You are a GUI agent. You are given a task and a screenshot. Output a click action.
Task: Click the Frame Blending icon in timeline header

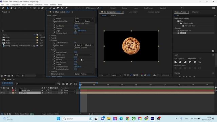67,84
